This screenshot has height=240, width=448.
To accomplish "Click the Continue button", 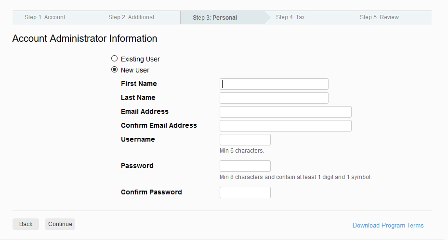I will (60, 224).
